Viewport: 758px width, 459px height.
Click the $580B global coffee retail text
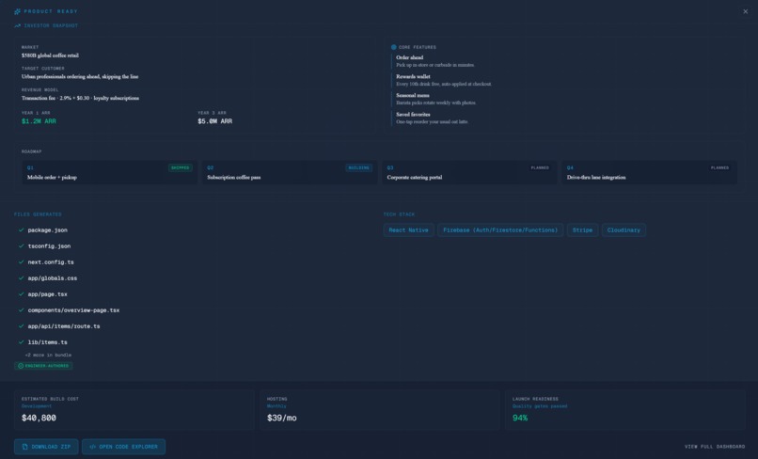50,55
